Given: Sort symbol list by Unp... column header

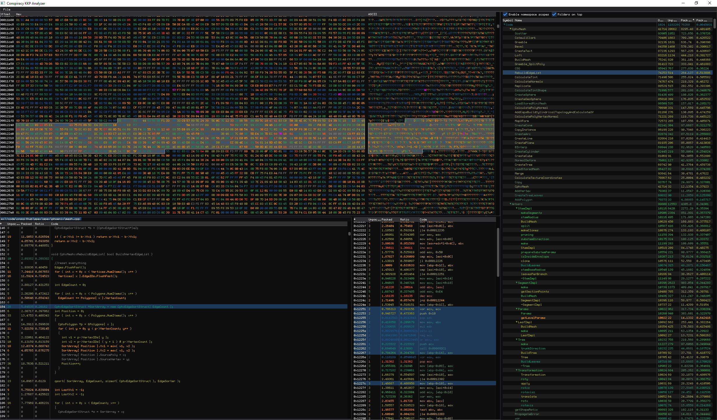Looking at the screenshot, I should [673, 20].
